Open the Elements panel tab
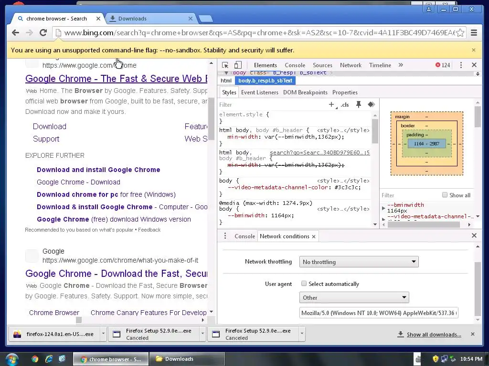This screenshot has height=366, width=489. tap(265, 65)
